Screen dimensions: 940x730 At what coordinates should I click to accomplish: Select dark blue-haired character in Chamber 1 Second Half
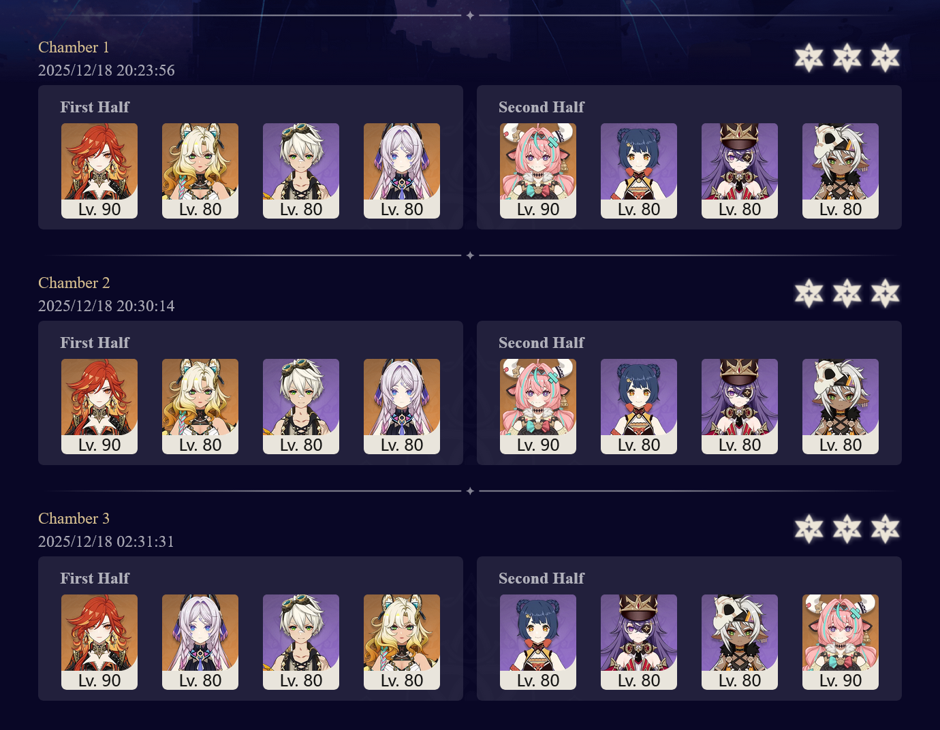click(x=639, y=171)
